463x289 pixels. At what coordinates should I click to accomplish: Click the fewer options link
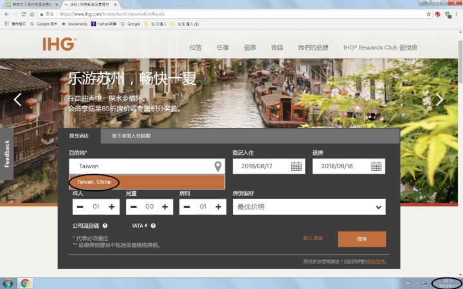(313, 238)
